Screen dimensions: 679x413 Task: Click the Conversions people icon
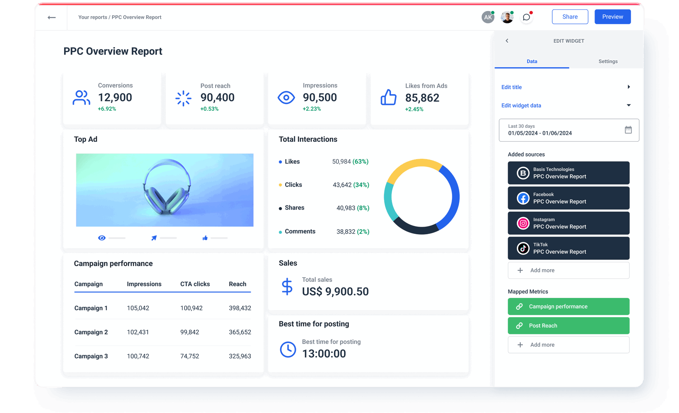point(81,98)
